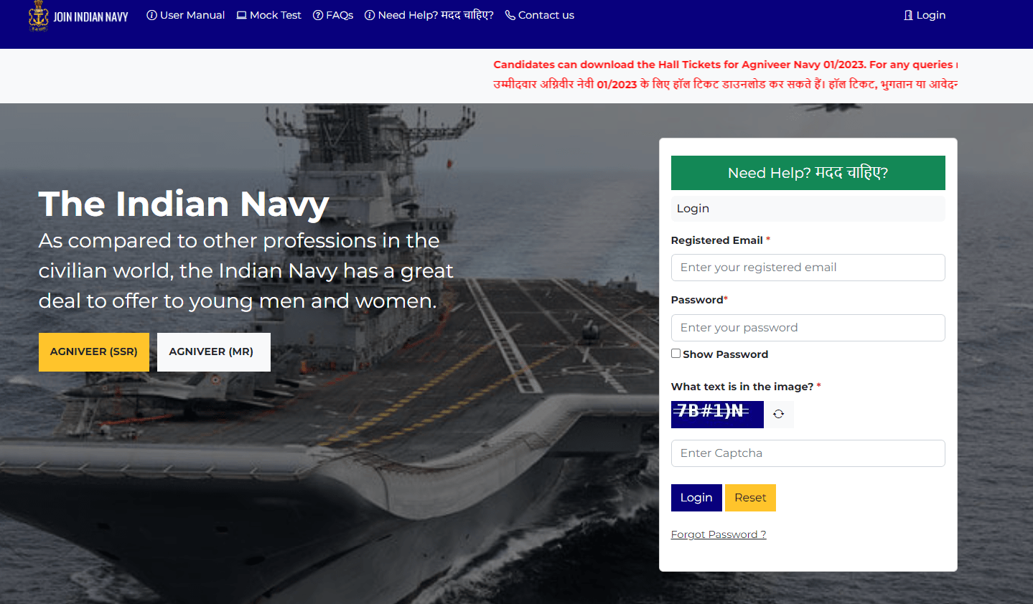Refresh the captcha image
Image resolution: width=1033 pixels, height=604 pixels.
pyautogui.click(x=778, y=414)
